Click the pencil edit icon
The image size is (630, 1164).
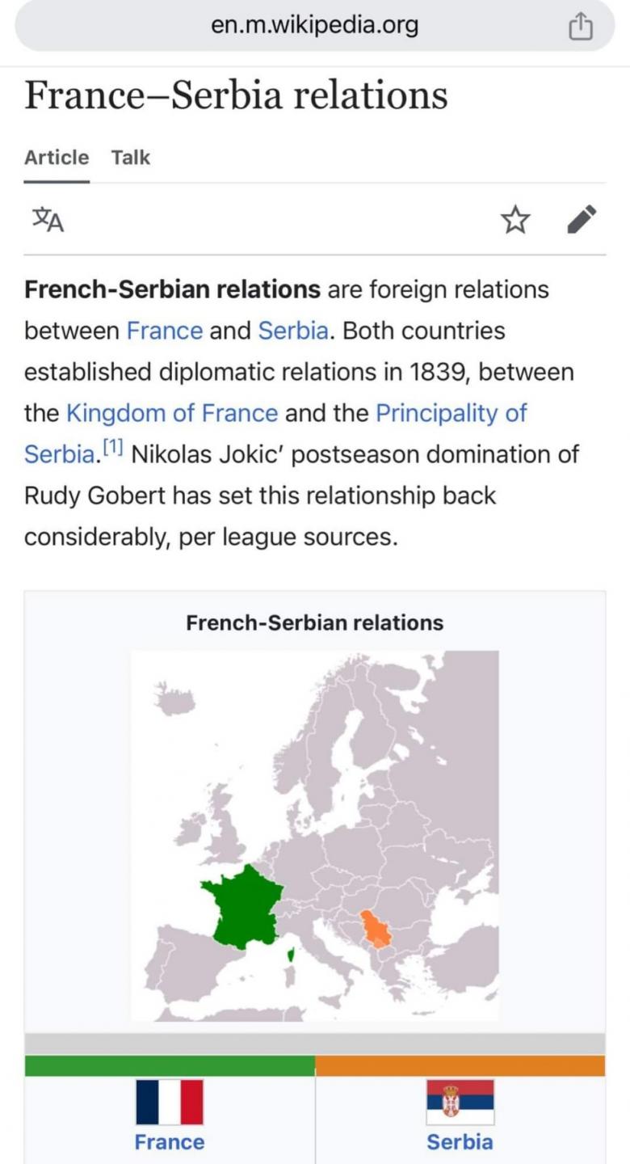coord(582,219)
